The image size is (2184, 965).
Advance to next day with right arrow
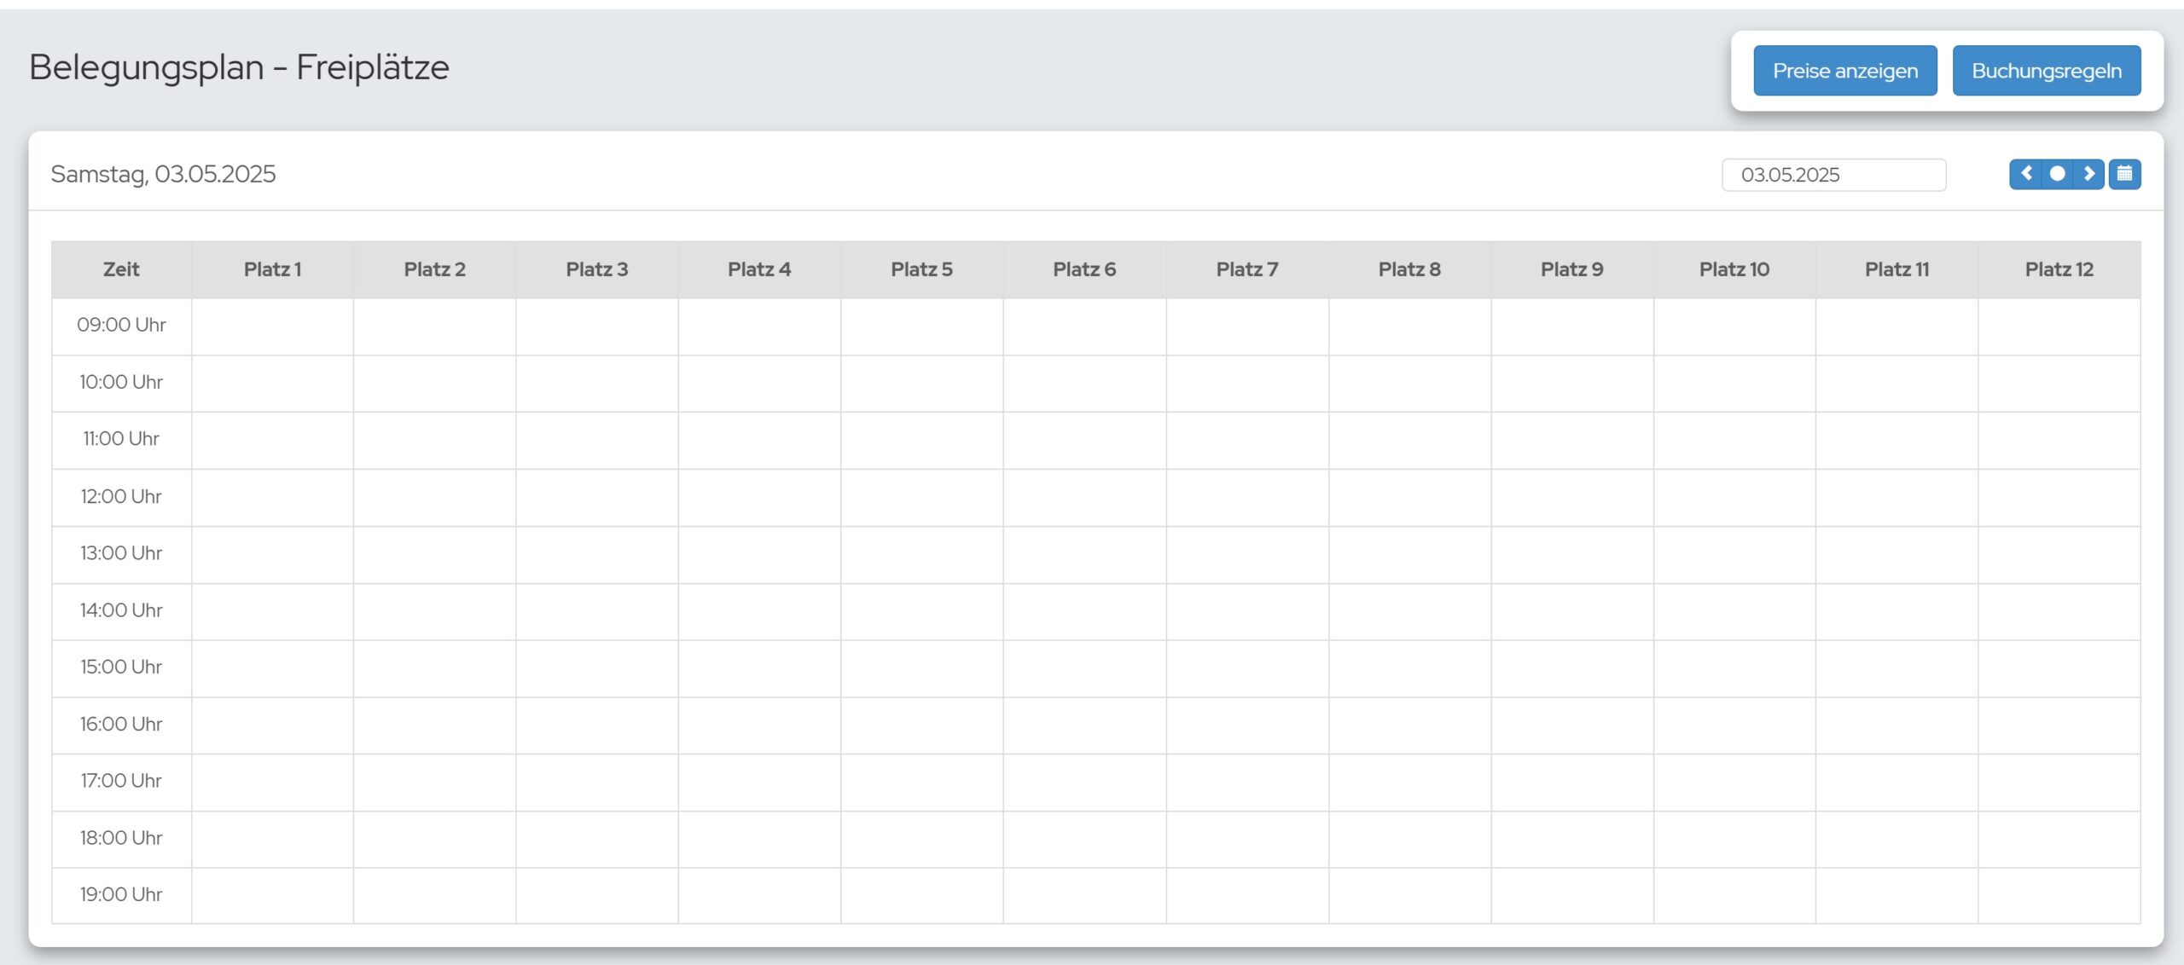(2088, 174)
